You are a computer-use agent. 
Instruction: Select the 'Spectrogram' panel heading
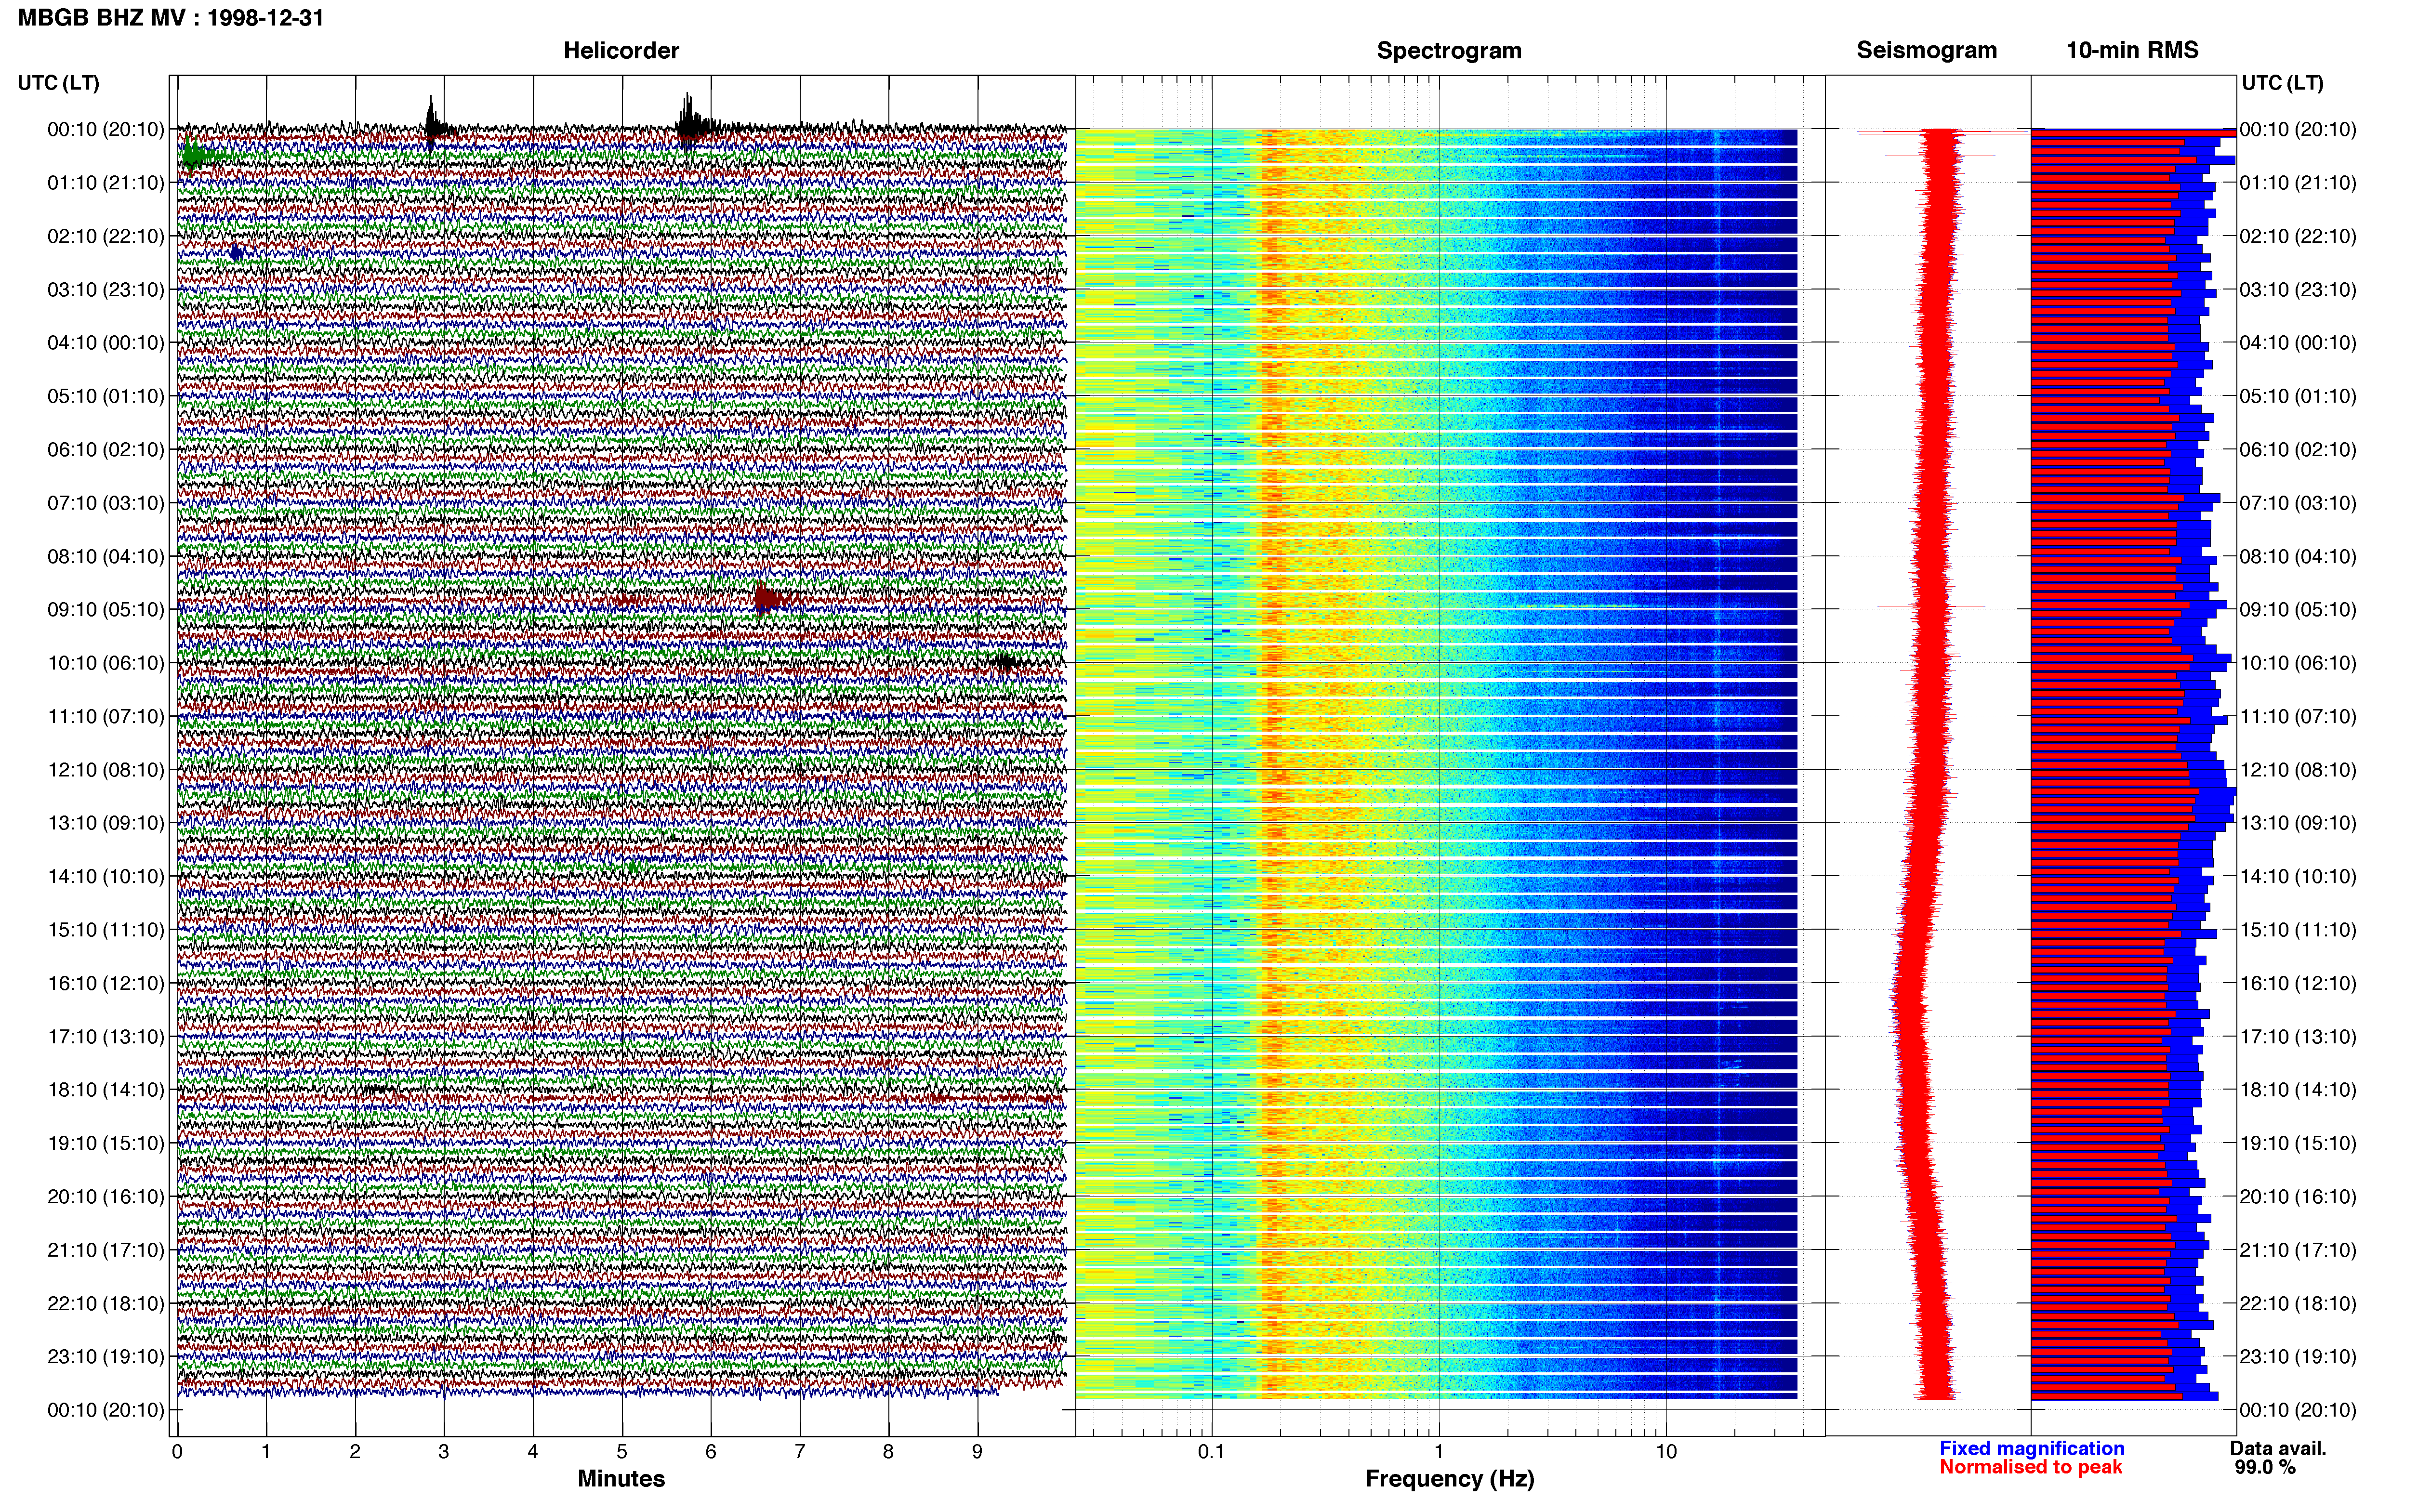(x=1449, y=50)
